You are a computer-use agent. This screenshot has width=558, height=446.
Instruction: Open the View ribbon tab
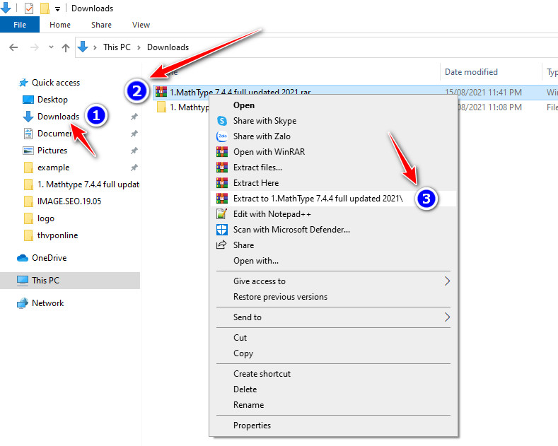(141, 25)
